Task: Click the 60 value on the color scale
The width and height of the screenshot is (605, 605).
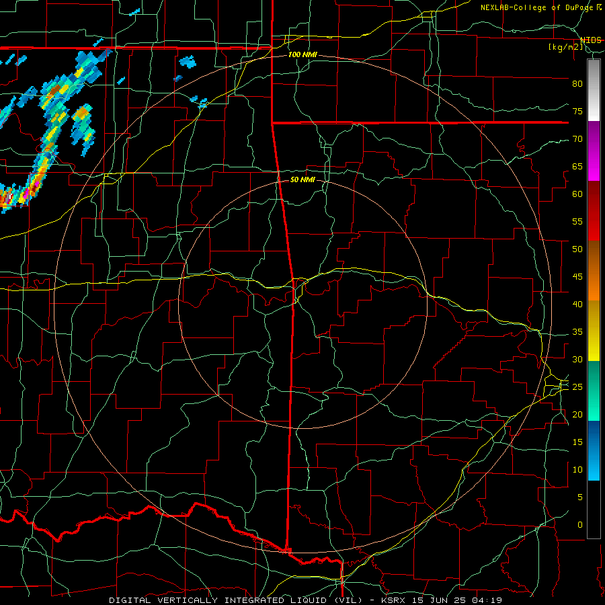Action: [577, 194]
